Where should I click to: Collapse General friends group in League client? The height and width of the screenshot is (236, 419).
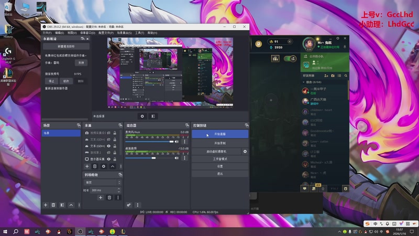tap(304, 82)
